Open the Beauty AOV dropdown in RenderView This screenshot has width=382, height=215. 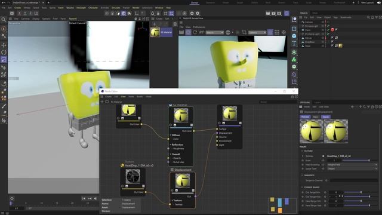214,32
